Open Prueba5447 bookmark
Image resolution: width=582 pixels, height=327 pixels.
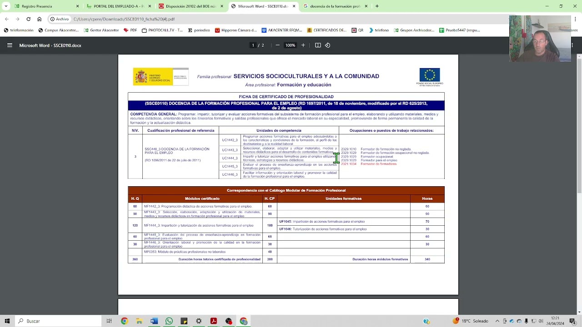(460, 30)
